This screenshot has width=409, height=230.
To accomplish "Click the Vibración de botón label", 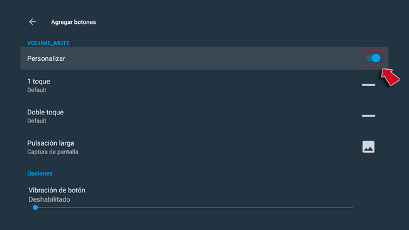I will (x=57, y=190).
